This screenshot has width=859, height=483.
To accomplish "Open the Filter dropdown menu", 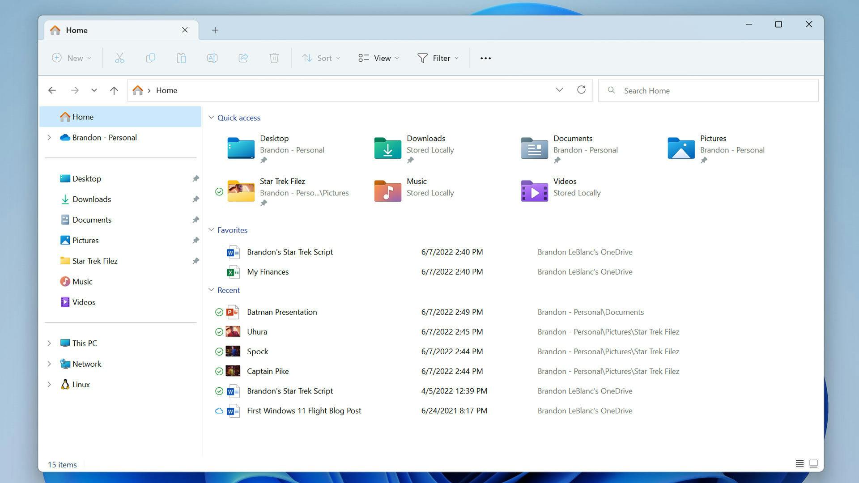I will tap(438, 58).
